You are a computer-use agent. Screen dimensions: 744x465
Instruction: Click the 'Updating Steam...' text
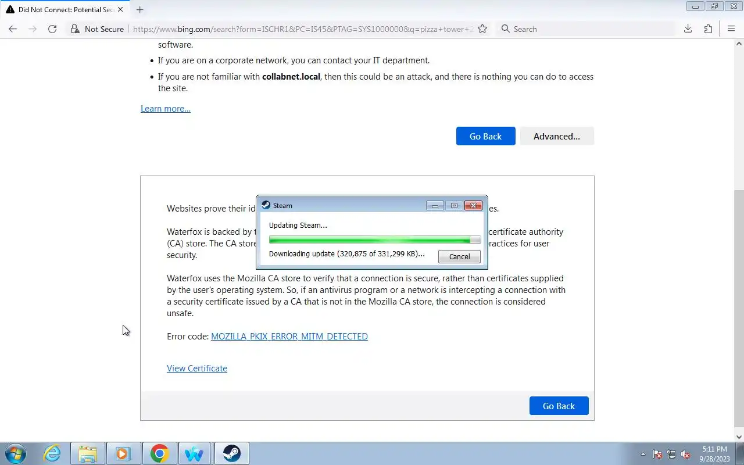[298, 225]
